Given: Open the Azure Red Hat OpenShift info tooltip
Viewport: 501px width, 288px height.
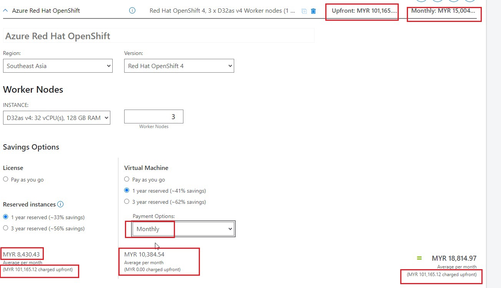Looking at the screenshot, I should [x=132, y=10].
